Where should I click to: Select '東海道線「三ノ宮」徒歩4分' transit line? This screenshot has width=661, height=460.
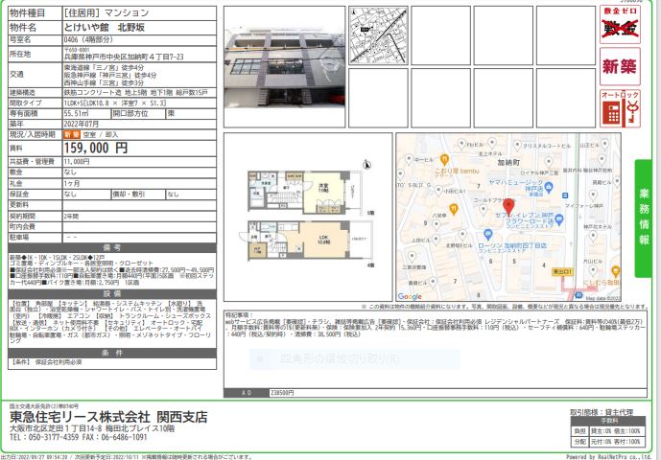pyautogui.click(x=104, y=67)
